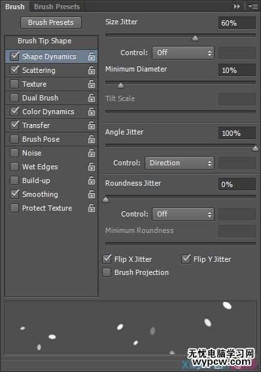Toggle lock icon next to Transfer
This screenshot has height=372, width=261.
click(x=92, y=125)
